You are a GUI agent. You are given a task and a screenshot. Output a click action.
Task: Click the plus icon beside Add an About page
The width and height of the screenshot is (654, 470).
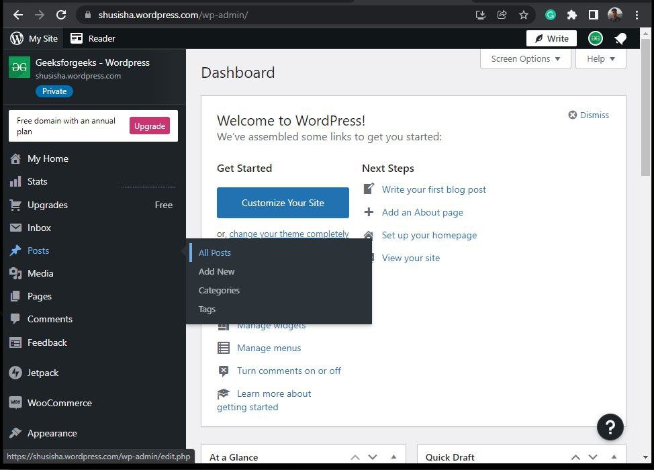[369, 212]
